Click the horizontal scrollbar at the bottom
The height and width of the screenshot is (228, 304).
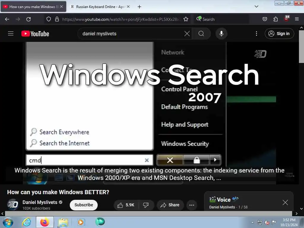click(x=148, y=213)
